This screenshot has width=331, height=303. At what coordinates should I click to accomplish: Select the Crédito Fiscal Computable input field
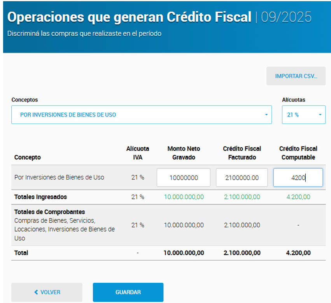coord(298,178)
